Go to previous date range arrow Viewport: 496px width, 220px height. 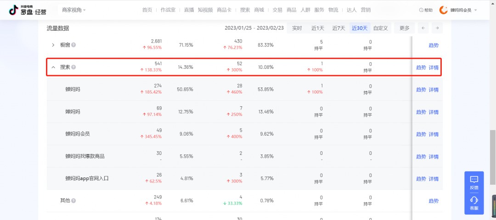423,28
